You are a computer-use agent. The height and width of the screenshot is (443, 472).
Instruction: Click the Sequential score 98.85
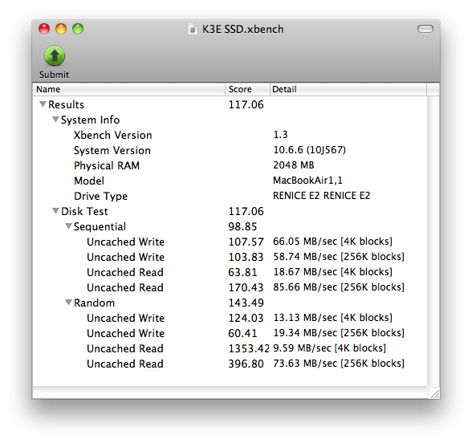click(242, 226)
